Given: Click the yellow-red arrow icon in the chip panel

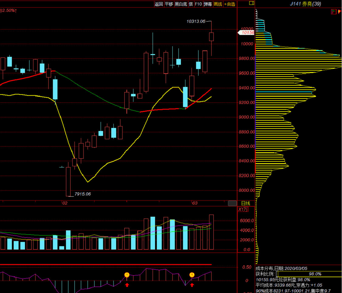Looking at the screenshot, I should 340,12.
